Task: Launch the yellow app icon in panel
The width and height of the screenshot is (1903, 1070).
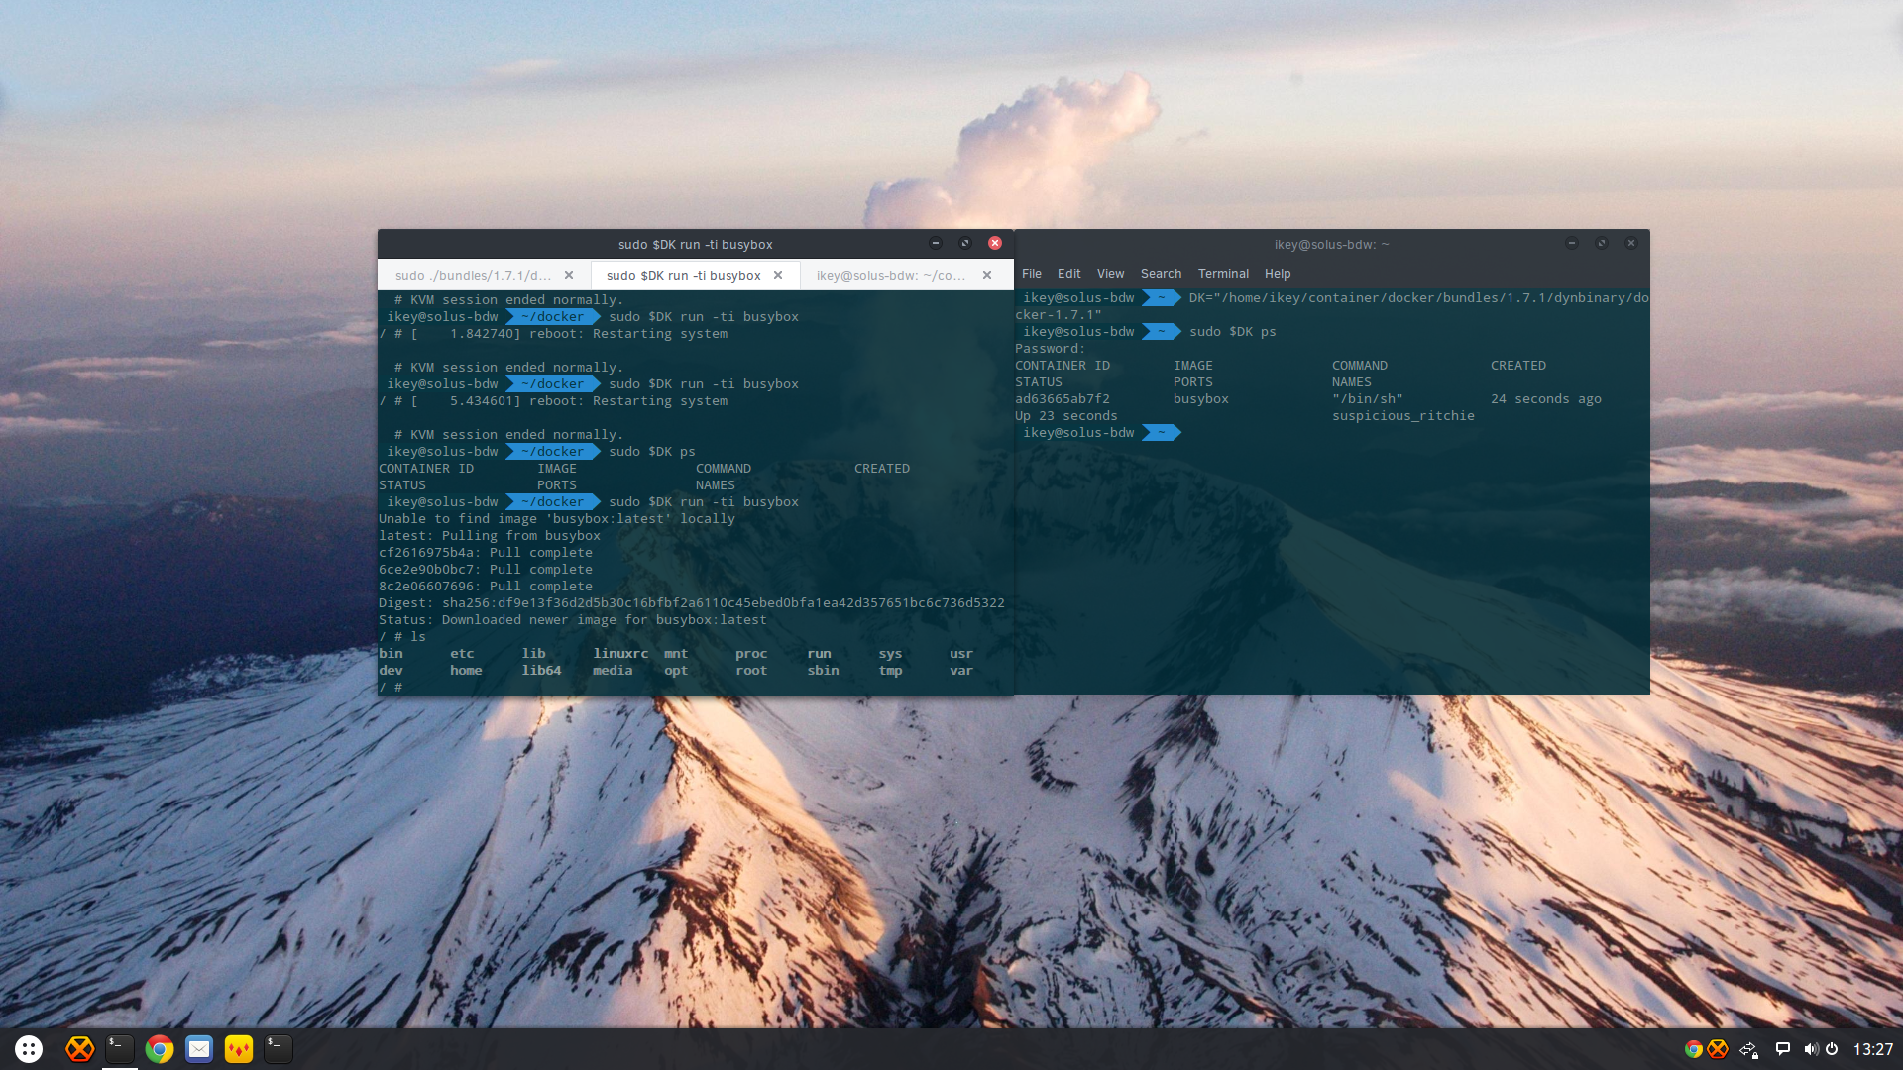Action: pos(239,1049)
